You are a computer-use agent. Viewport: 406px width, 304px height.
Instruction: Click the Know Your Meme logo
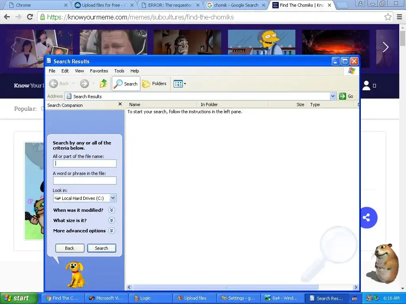29,85
